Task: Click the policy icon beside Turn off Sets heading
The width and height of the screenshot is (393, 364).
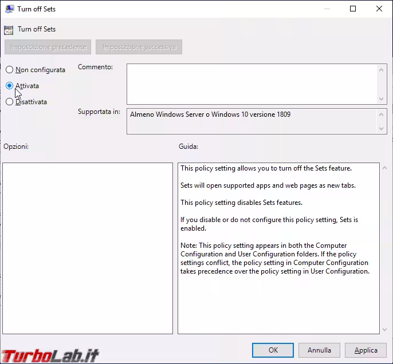Action: [x=9, y=30]
